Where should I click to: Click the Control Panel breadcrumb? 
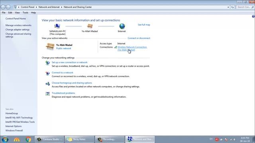pyautogui.click(x=27, y=7)
